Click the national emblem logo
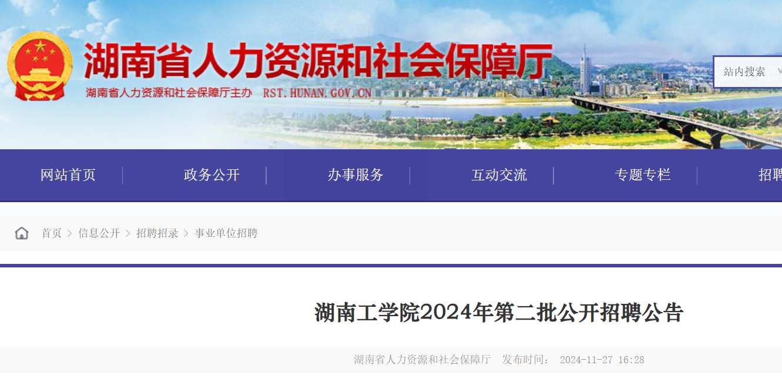 tap(40, 67)
